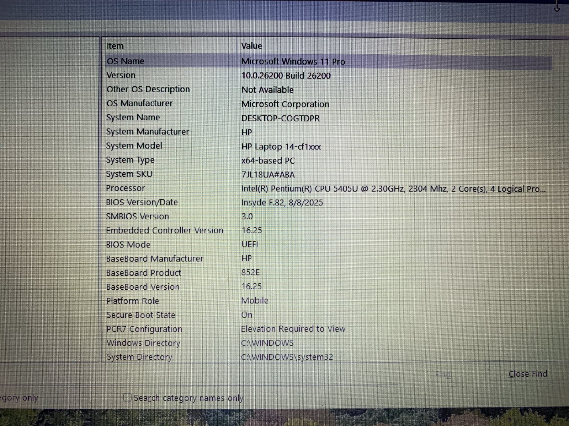
Task: Click the Item column header
Action: tap(170, 46)
